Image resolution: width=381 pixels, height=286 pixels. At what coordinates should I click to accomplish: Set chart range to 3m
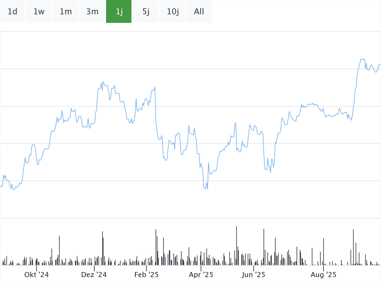pyautogui.click(x=92, y=12)
